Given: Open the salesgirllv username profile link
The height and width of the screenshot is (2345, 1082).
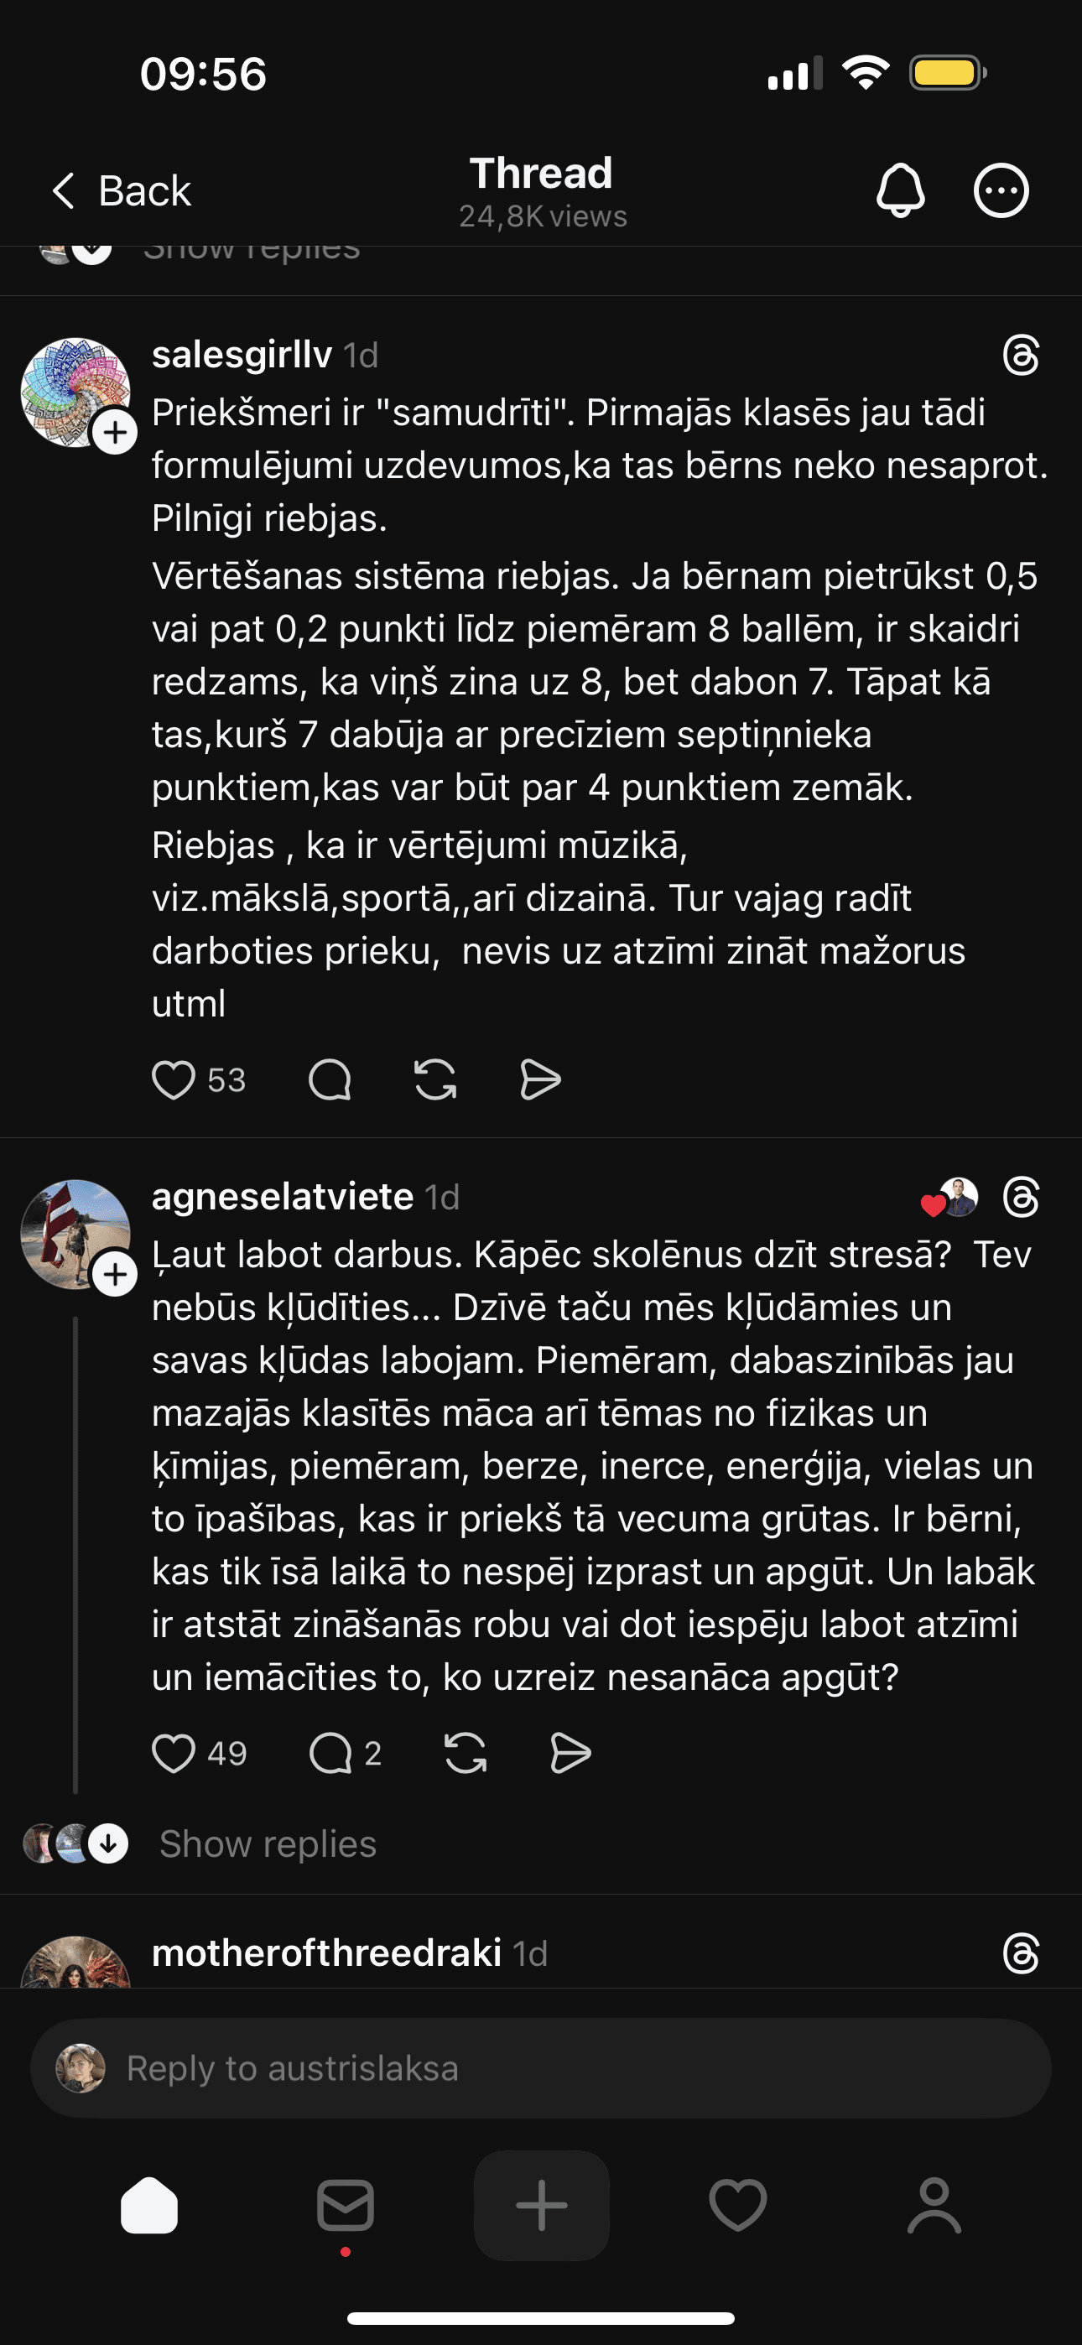Looking at the screenshot, I should click(242, 355).
